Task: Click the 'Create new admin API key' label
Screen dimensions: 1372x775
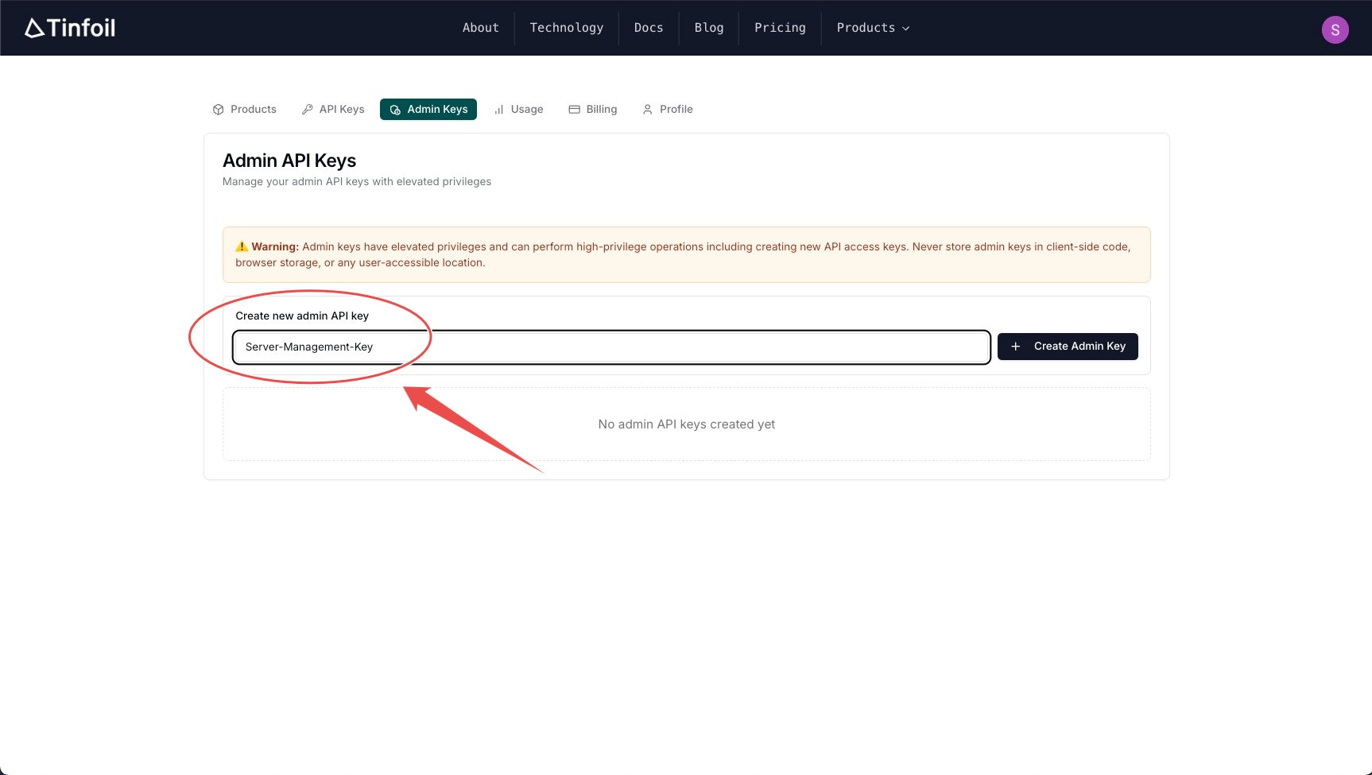Action: coord(302,316)
